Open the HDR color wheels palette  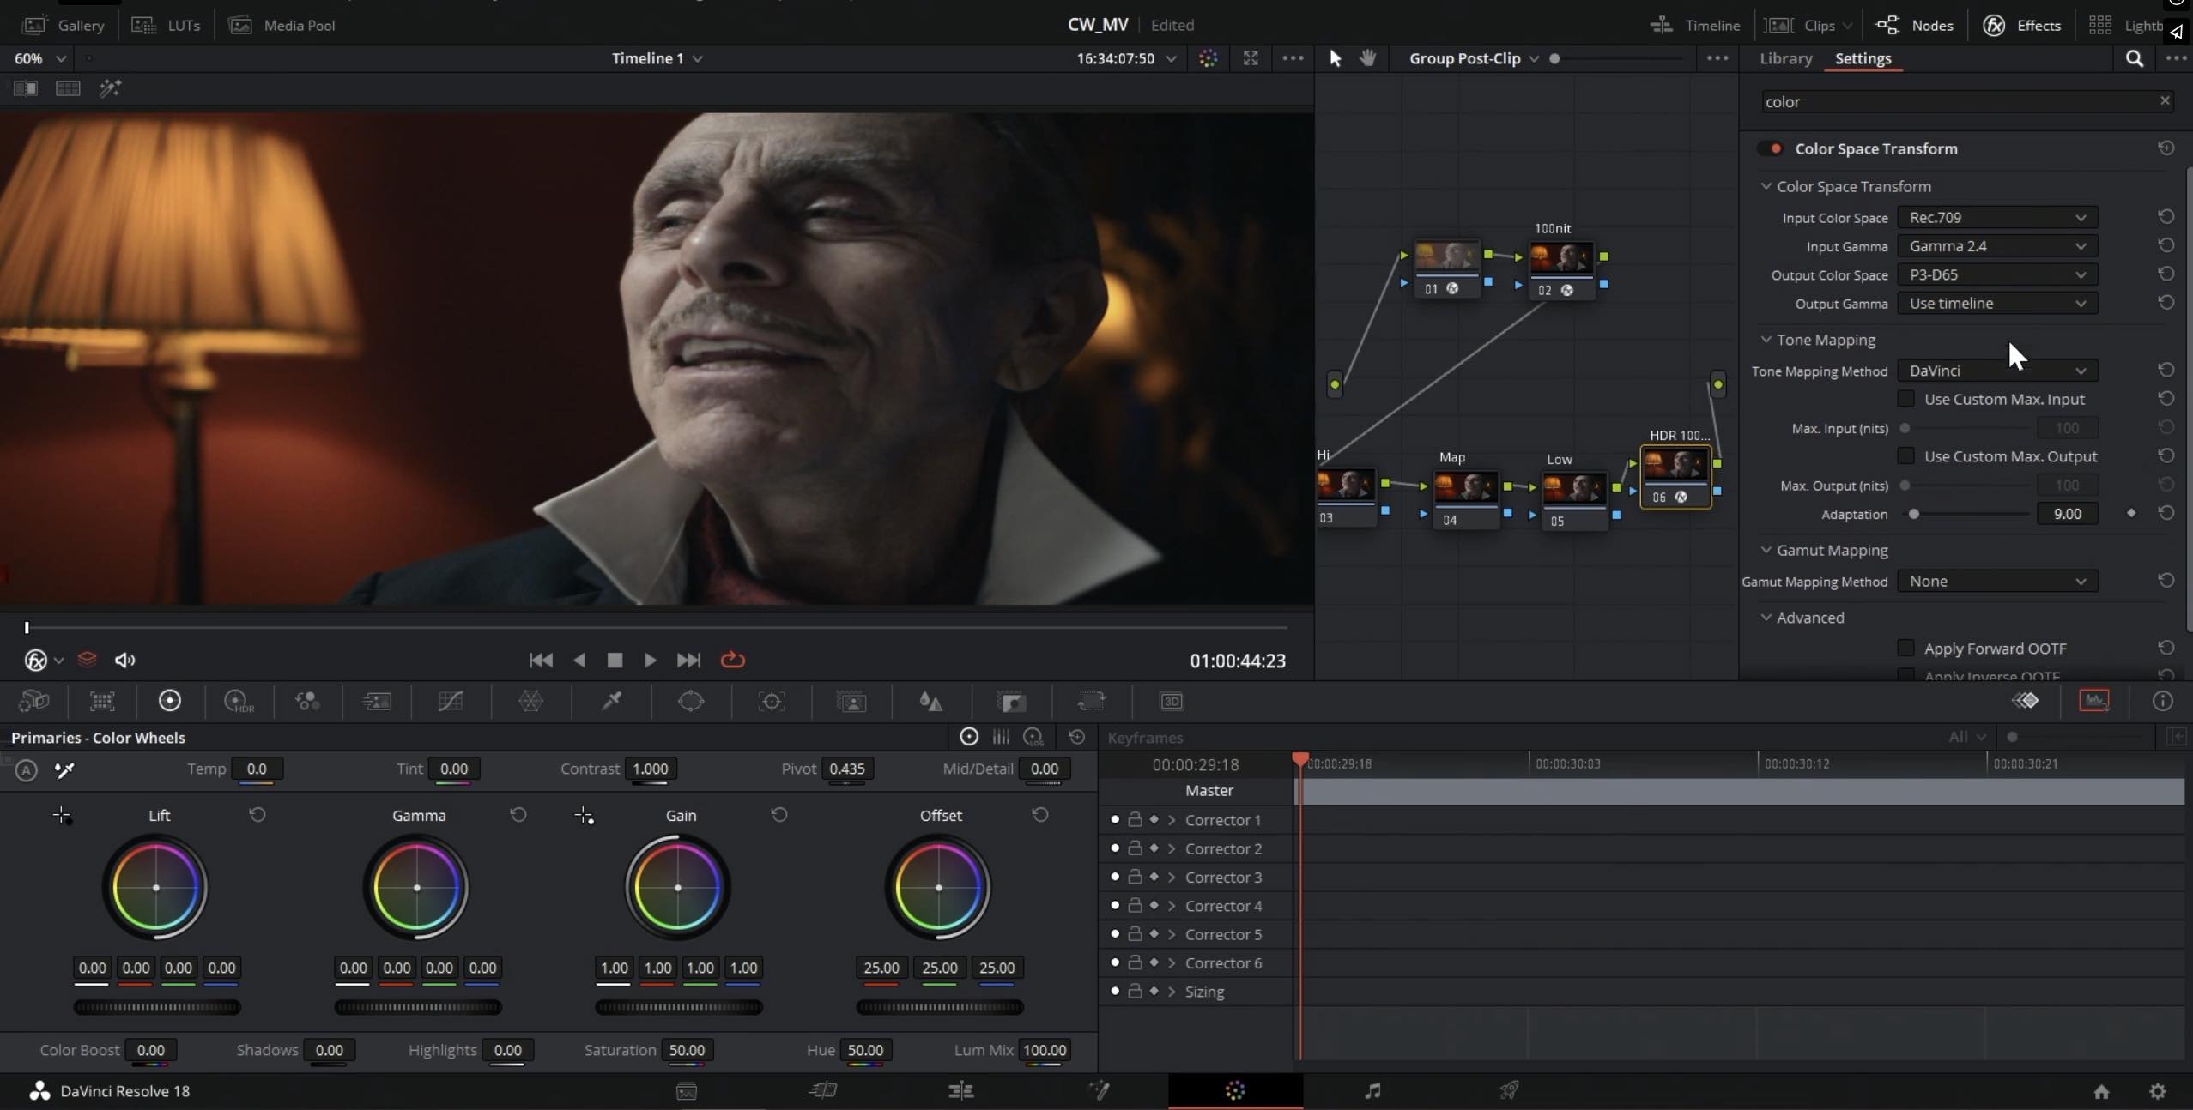coord(238,701)
